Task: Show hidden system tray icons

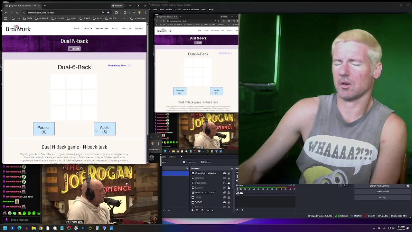Action: pyautogui.click(x=374, y=228)
